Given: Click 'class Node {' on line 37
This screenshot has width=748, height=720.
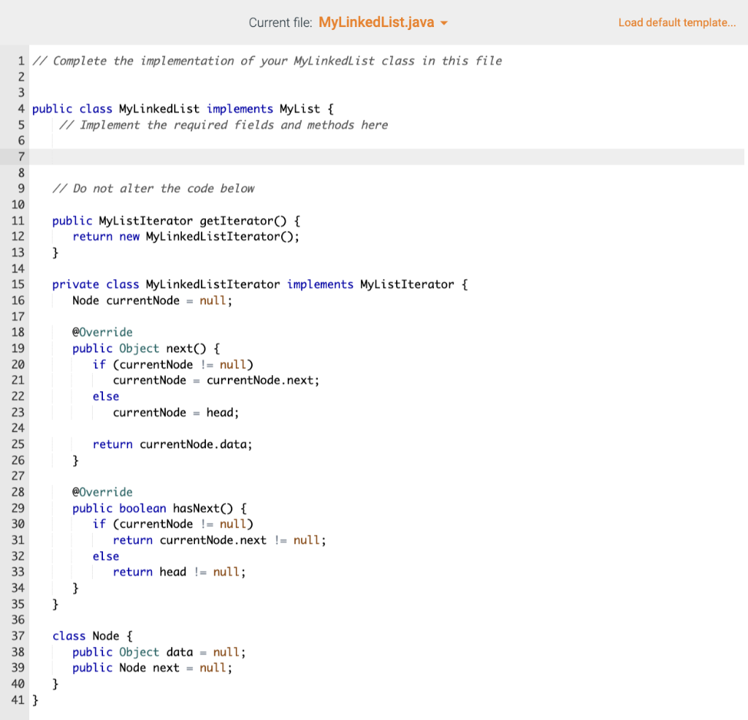Looking at the screenshot, I should [93, 636].
